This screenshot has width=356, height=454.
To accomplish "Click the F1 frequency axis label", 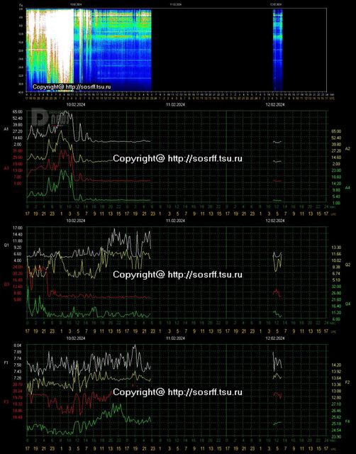I will (6, 362).
